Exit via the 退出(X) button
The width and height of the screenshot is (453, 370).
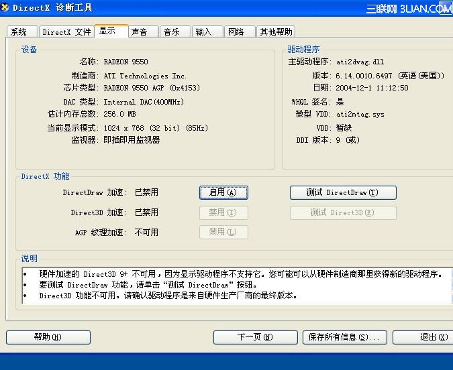pos(423,337)
